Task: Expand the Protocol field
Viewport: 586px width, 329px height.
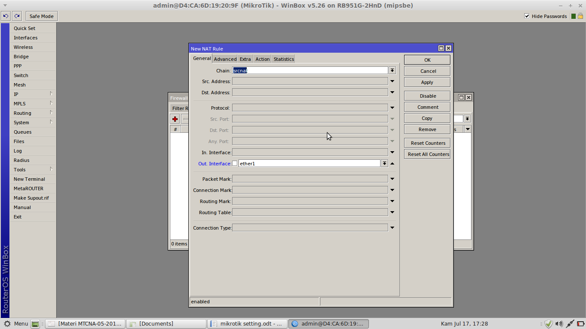Action: click(392, 108)
